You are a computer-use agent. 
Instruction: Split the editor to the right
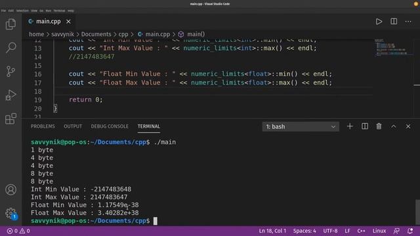[x=394, y=22]
